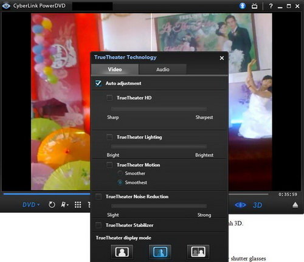Image resolution: width=304 pixels, height=262 pixels.
Task: Select the compare side-by-side display mode icon
Action: point(198,252)
